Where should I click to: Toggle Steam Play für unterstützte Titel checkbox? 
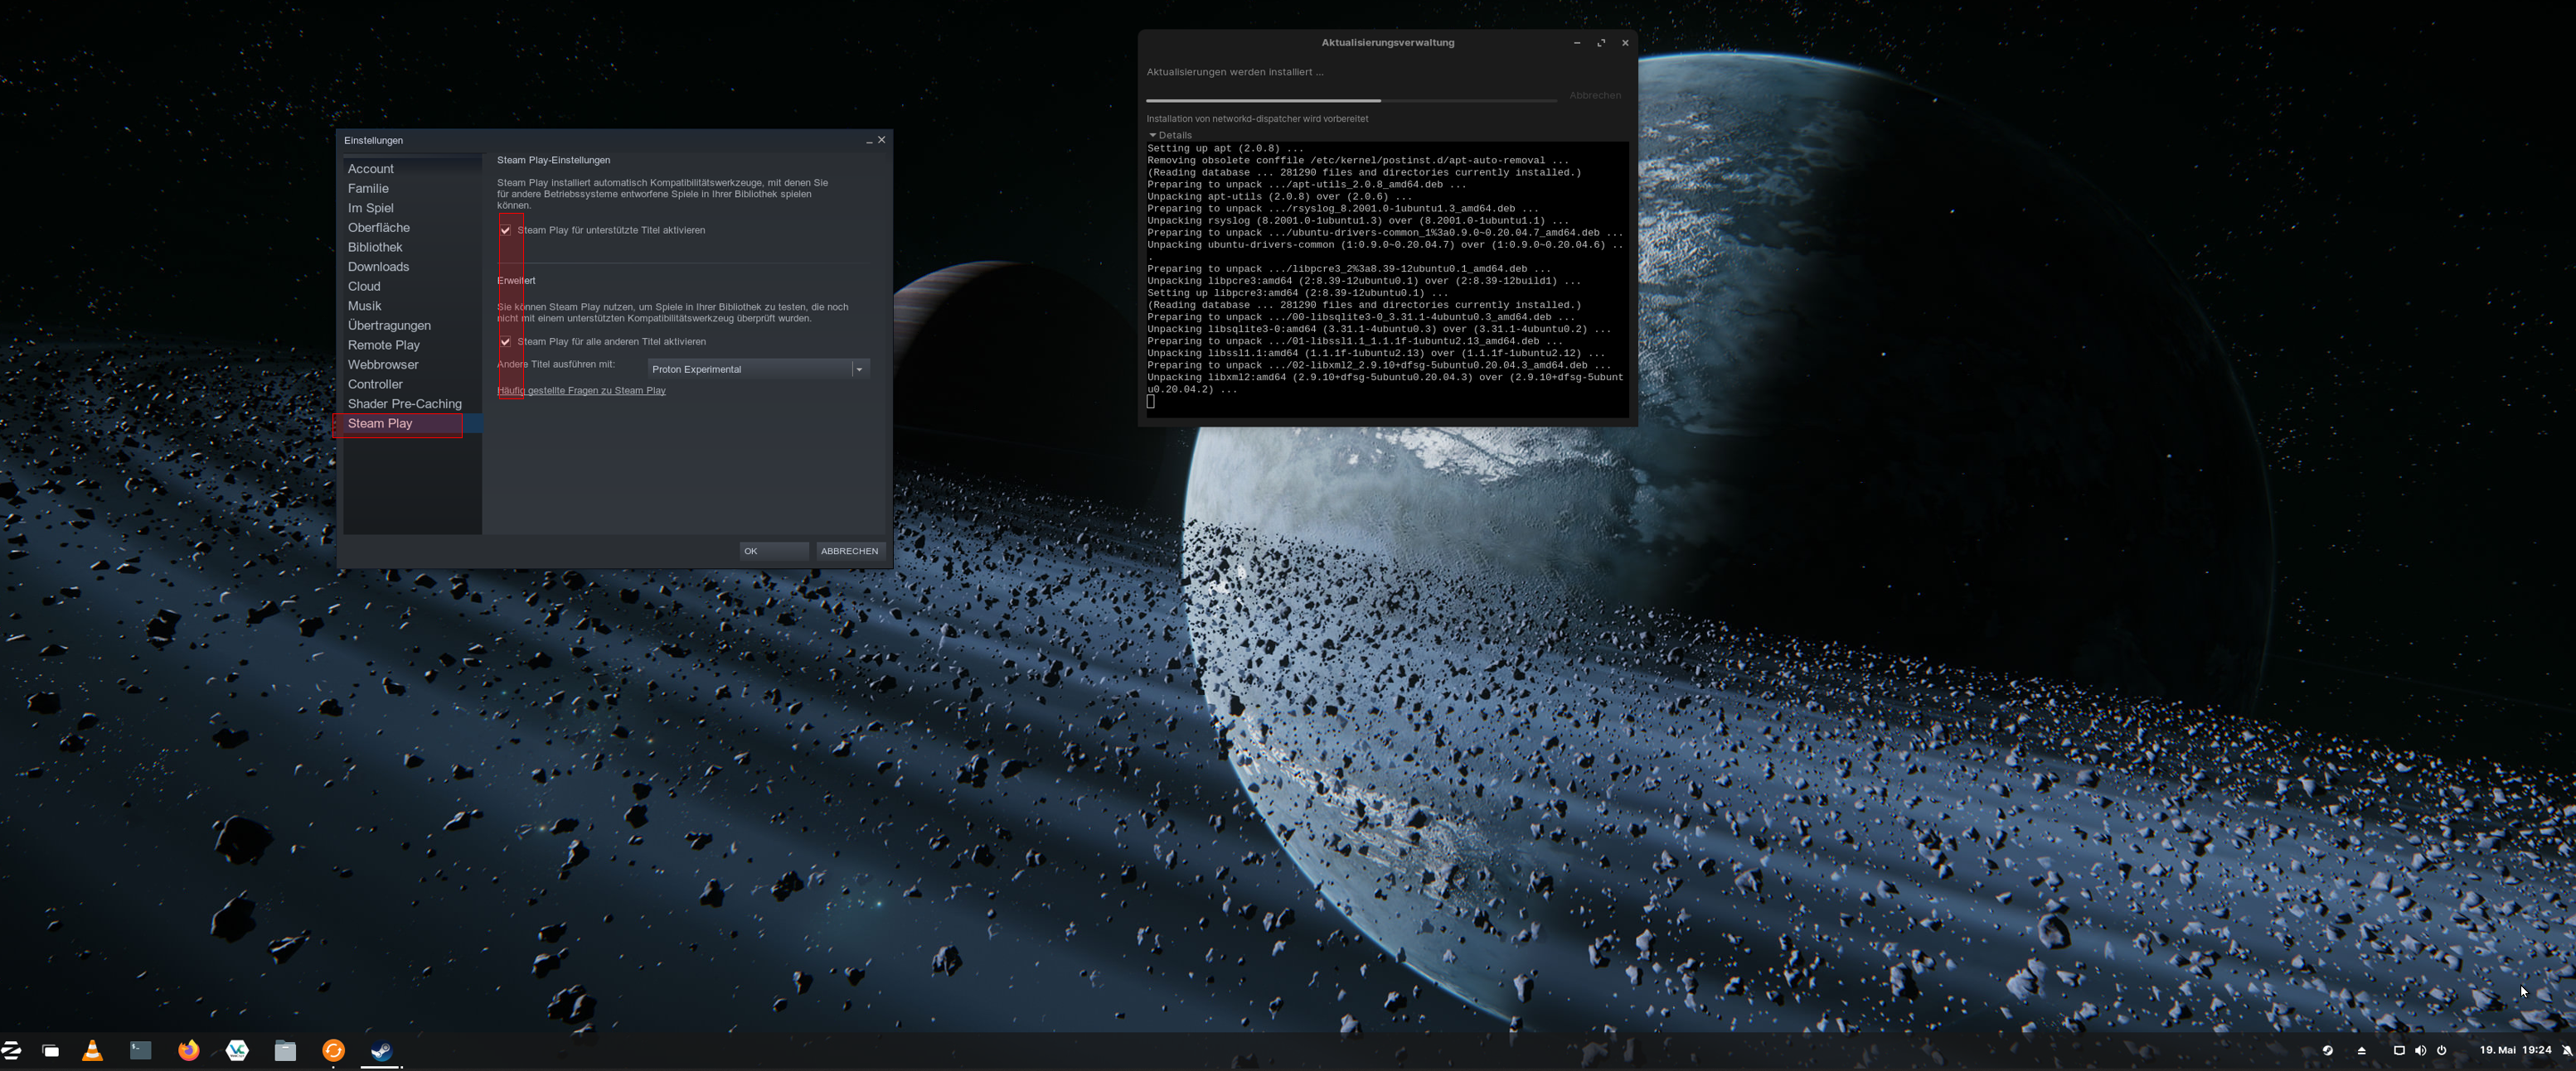506,231
